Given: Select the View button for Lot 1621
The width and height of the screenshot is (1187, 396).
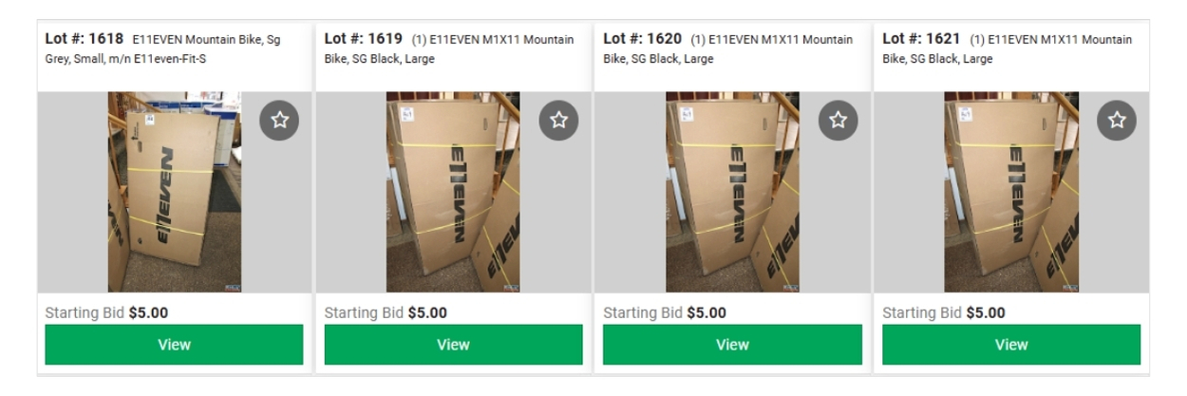Looking at the screenshot, I should tap(1011, 345).
